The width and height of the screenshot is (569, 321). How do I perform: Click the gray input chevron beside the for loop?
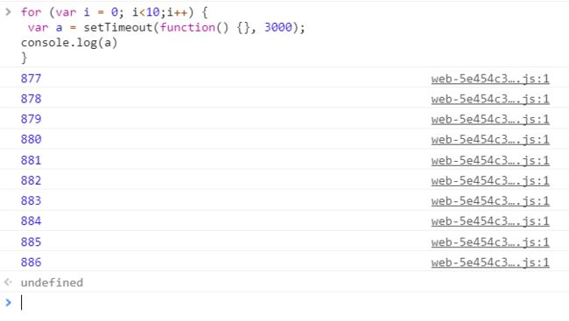[x=9, y=12]
